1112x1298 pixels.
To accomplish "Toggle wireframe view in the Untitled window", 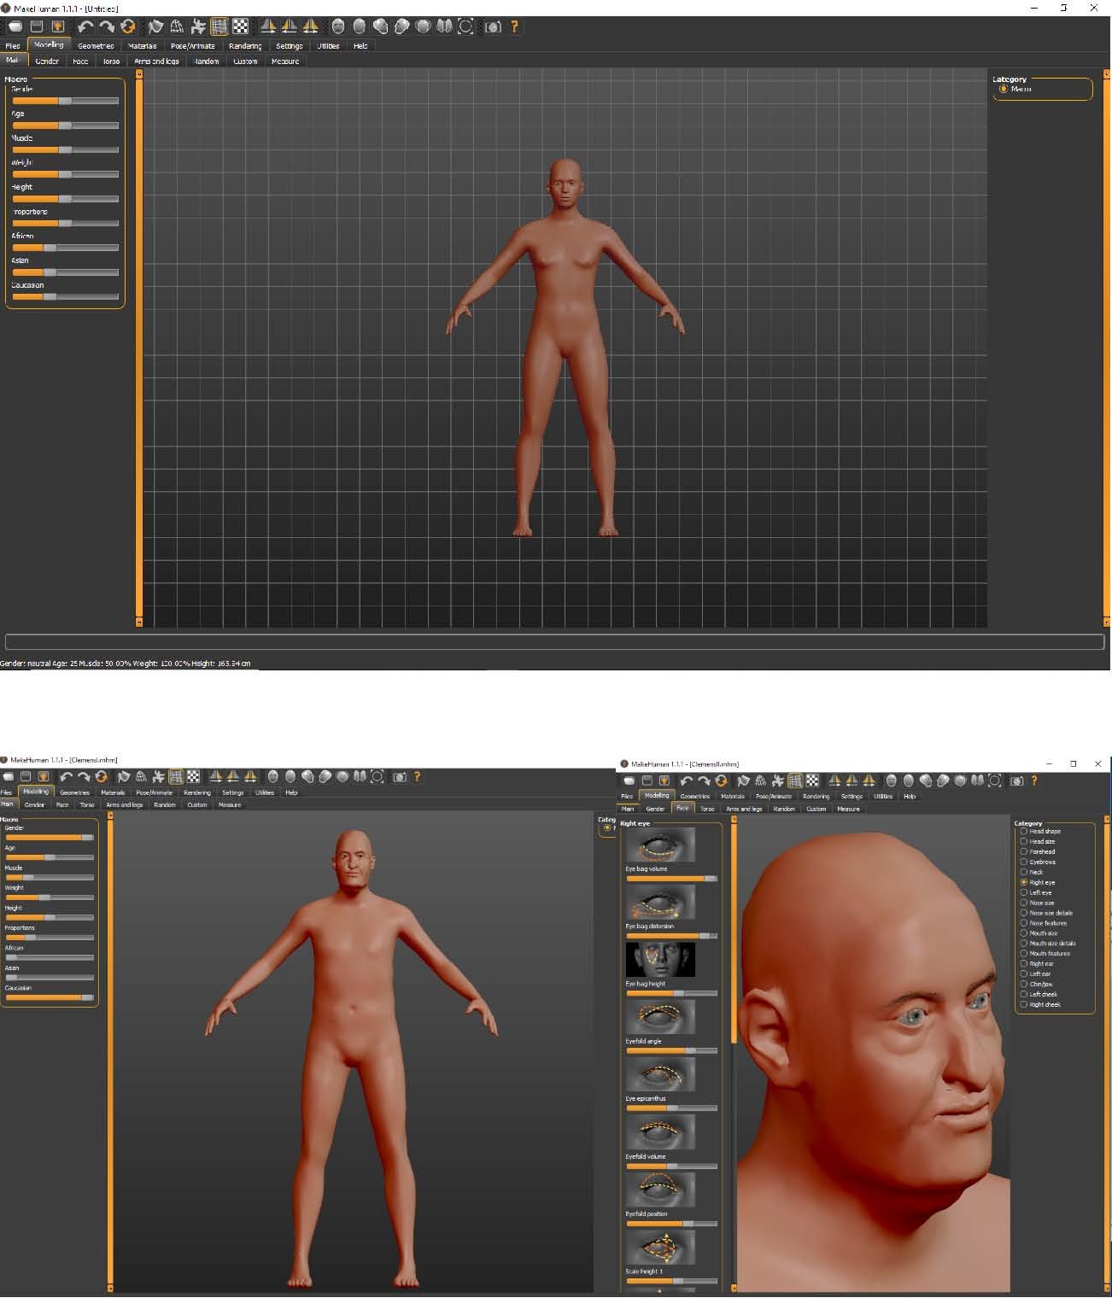I will 177,26.
